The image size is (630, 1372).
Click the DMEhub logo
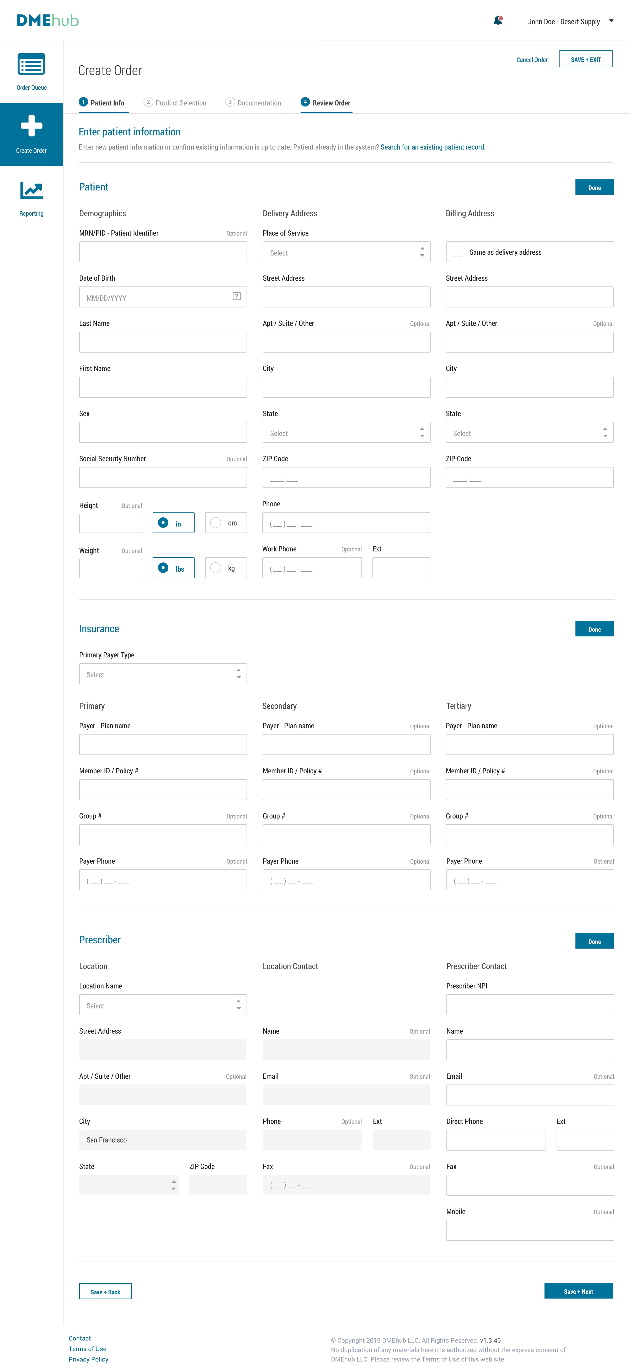(x=47, y=20)
